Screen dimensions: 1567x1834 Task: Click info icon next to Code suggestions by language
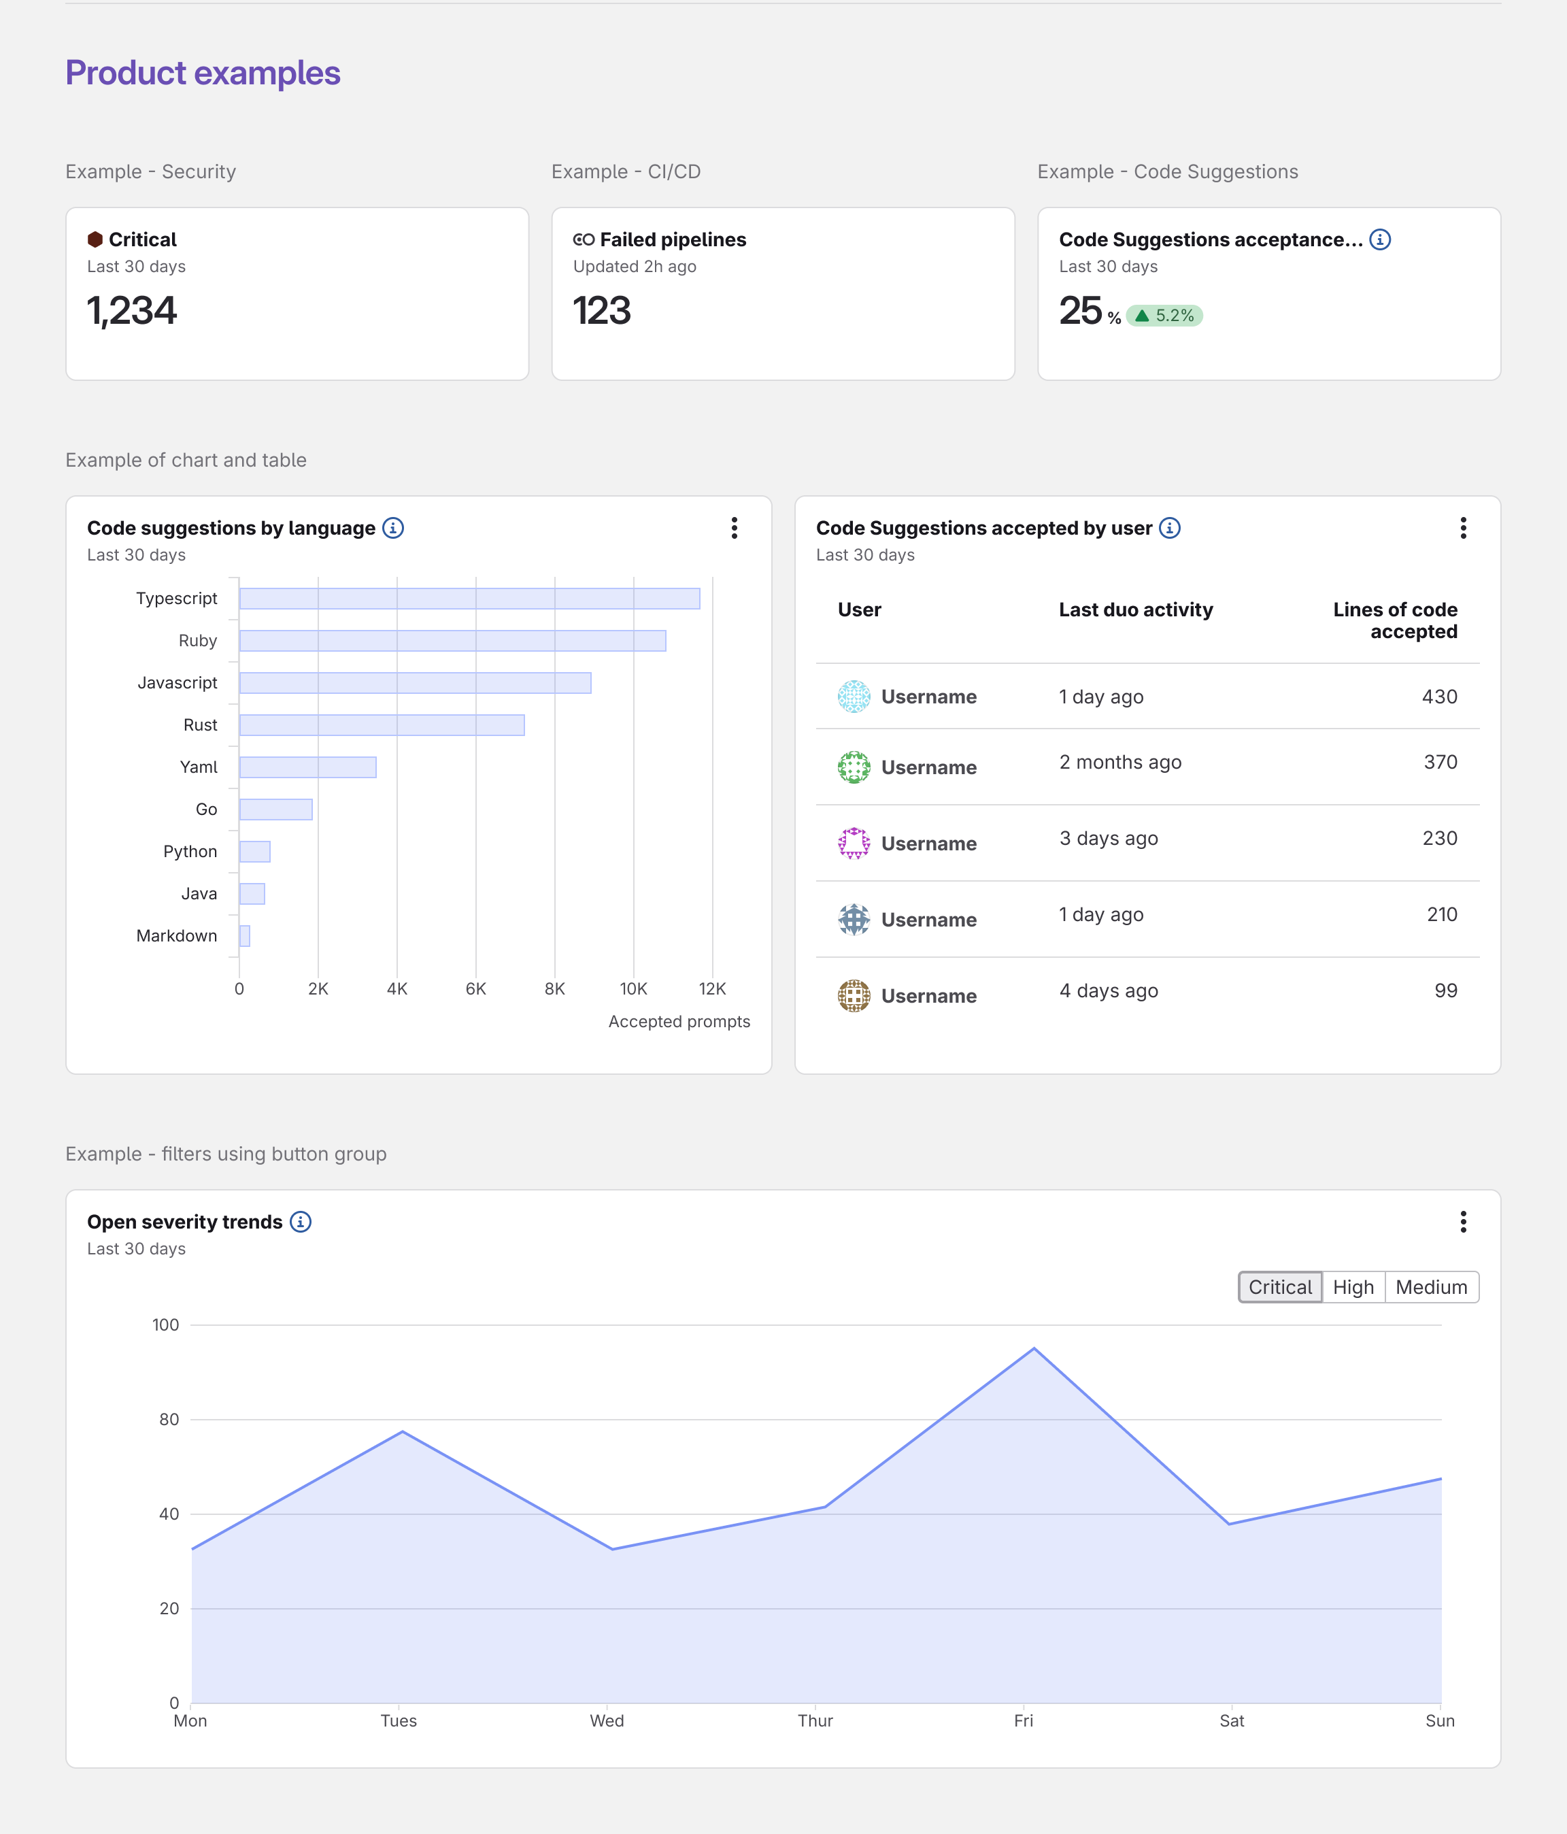(x=393, y=527)
